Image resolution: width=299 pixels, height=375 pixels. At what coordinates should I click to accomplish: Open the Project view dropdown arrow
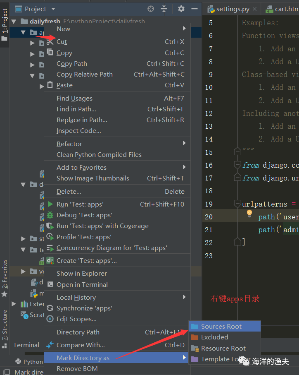pyautogui.click(x=53, y=9)
